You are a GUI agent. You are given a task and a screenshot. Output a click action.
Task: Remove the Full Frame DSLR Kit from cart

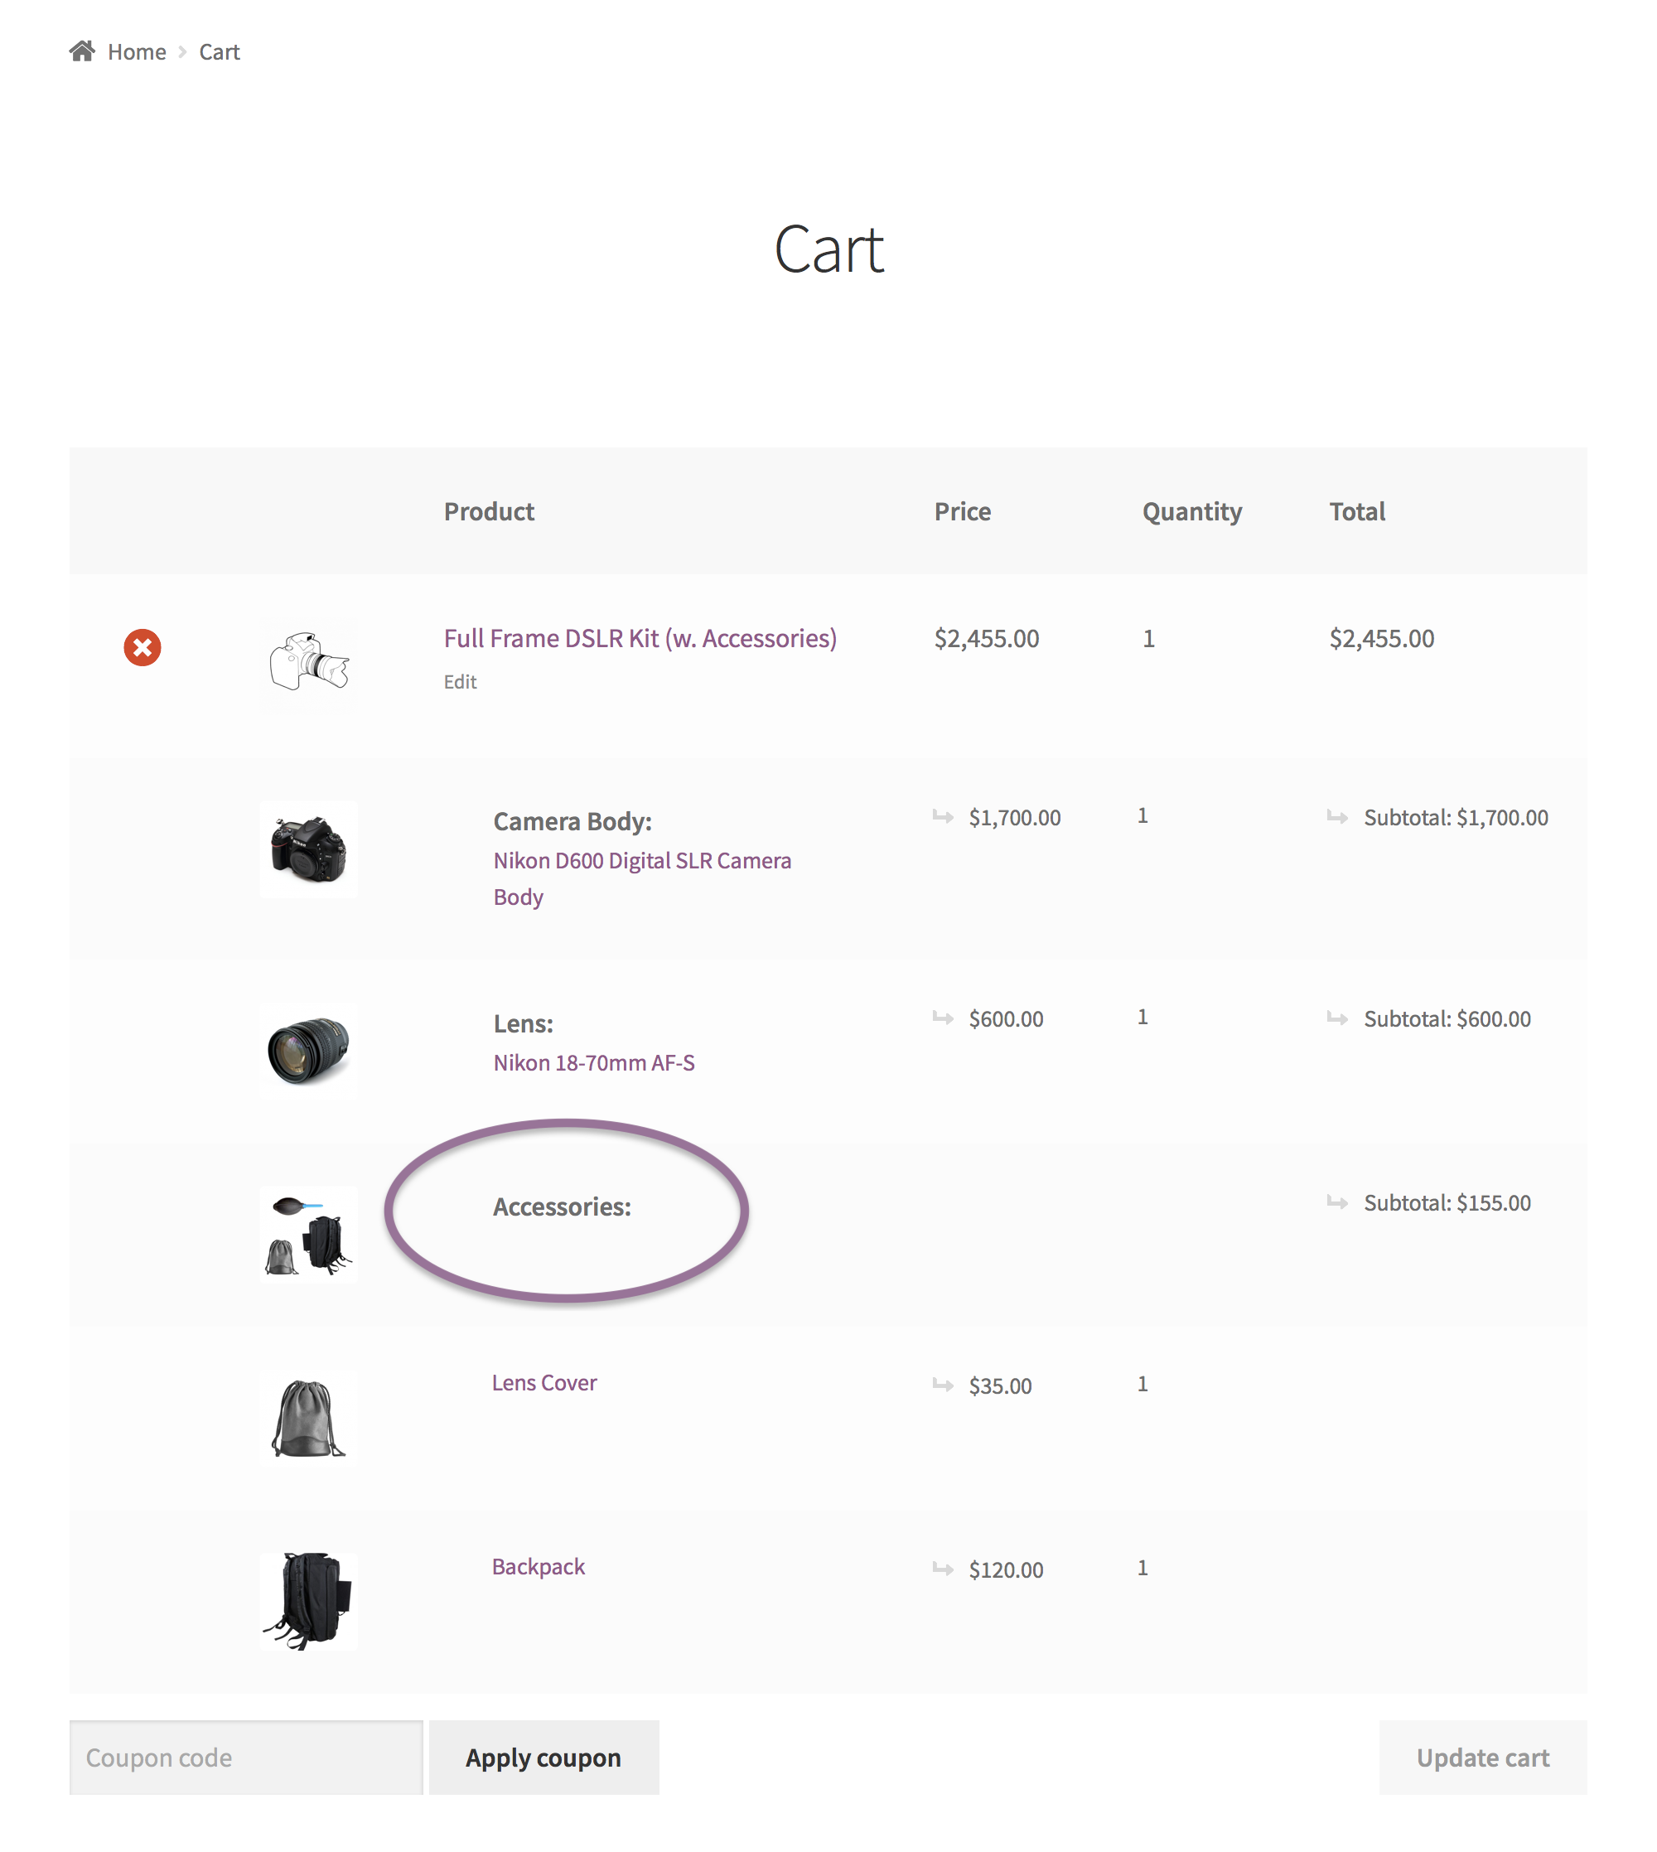pyautogui.click(x=142, y=648)
